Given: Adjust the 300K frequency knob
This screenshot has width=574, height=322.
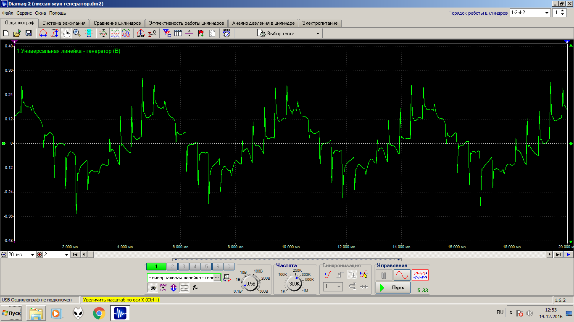Looking at the screenshot, I should (x=295, y=284).
